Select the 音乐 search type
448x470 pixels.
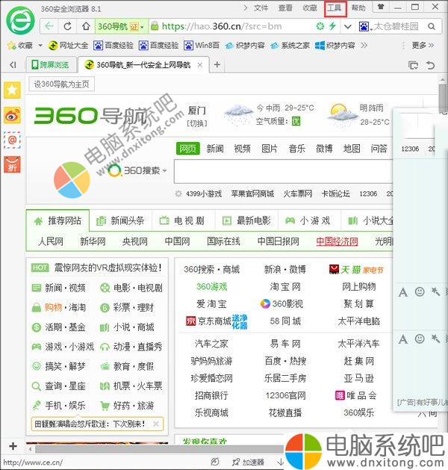tap(296, 149)
